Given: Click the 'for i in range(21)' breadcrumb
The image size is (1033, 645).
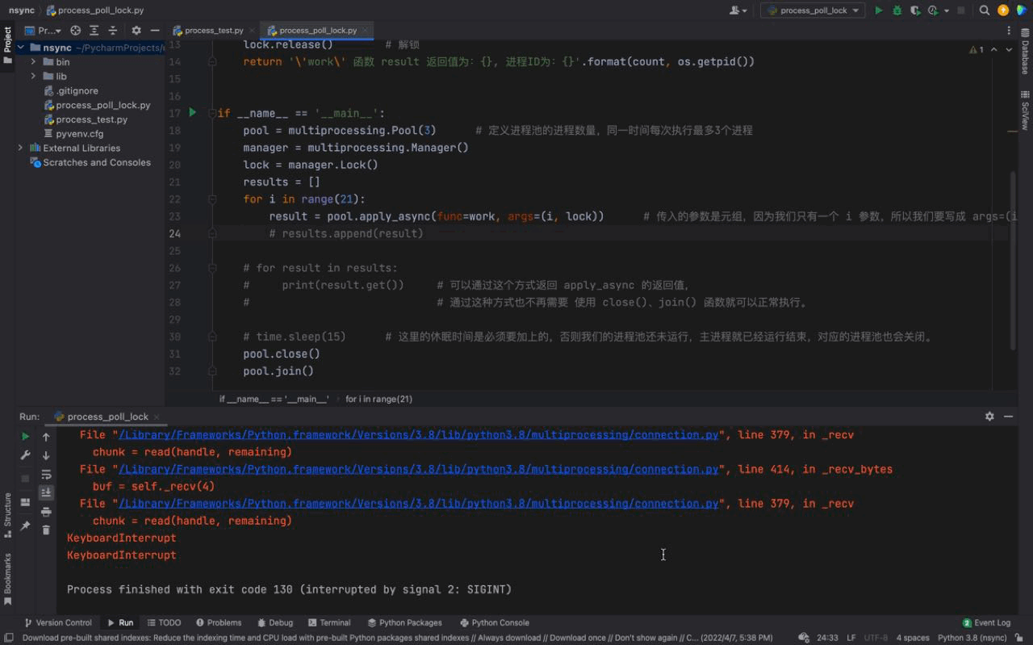Looking at the screenshot, I should tap(377, 399).
